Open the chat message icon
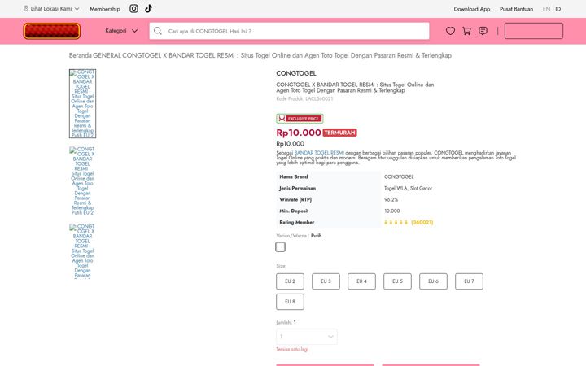Image resolution: width=586 pixels, height=366 pixels. click(x=483, y=31)
